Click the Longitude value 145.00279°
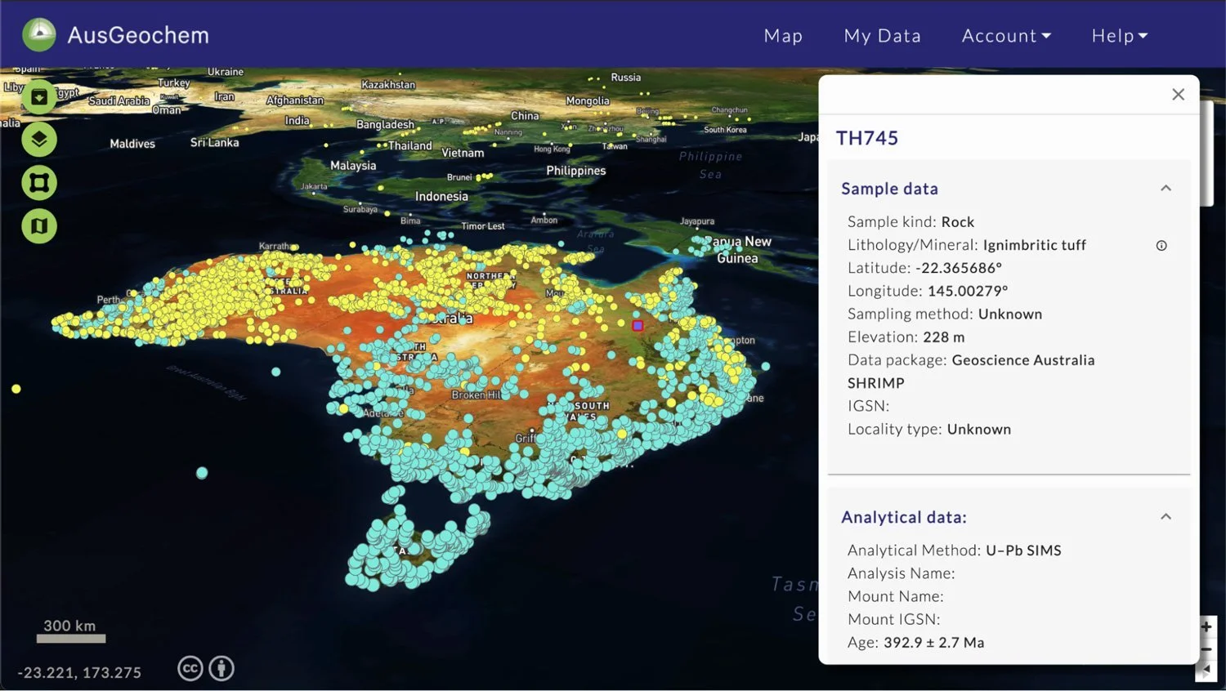Image resolution: width=1226 pixels, height=691 pixels. (968, 291)
